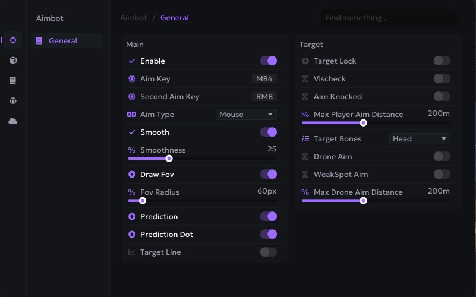
Task: Turn on Aim Knocked switch
Action: click(x=442, y=97)
